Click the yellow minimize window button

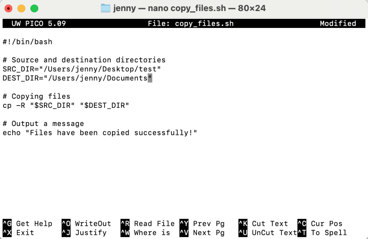pos(21,8)
